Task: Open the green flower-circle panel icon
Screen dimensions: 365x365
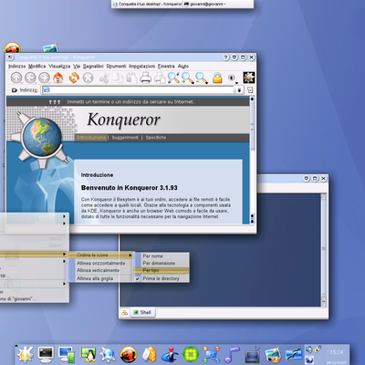Action: (191, 354)
